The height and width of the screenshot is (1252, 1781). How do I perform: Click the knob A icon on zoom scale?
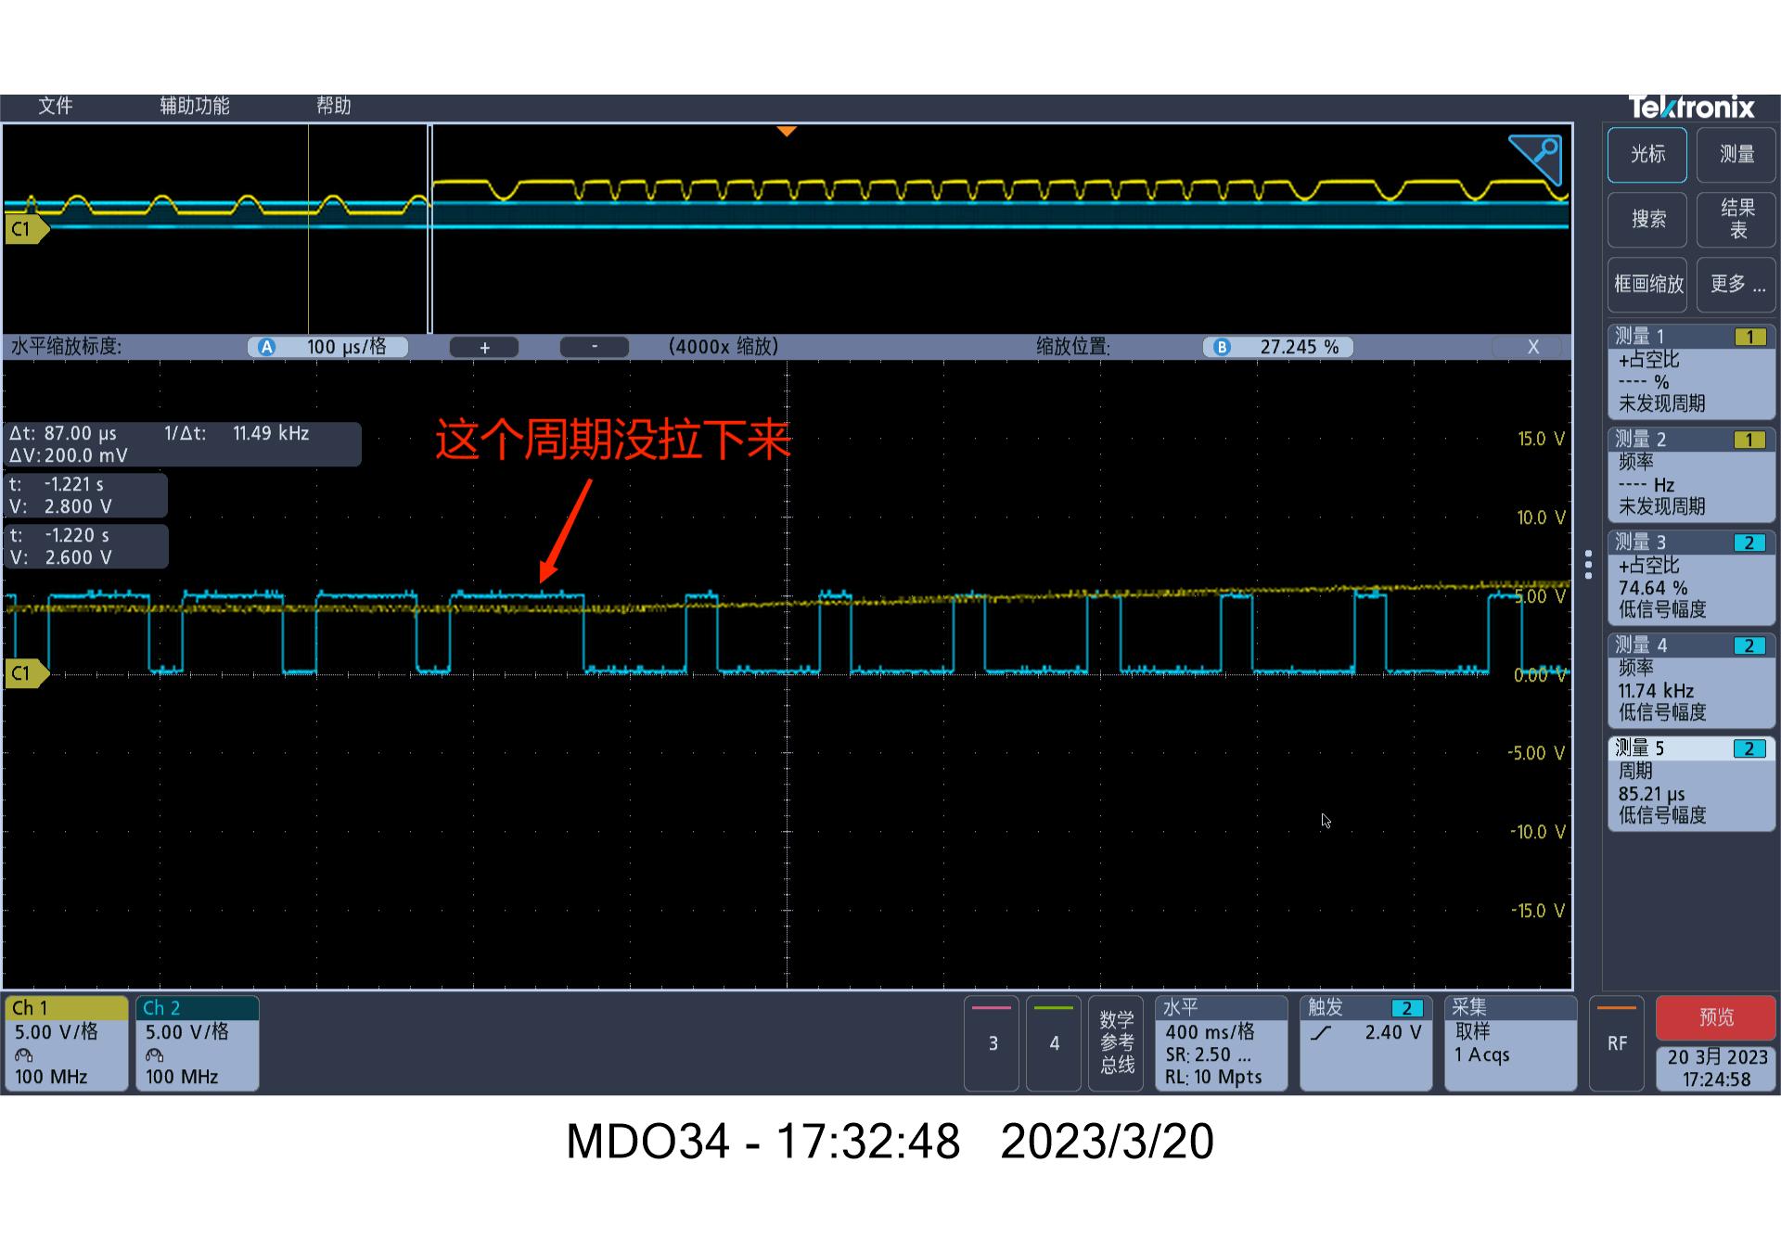coord(267,347)
